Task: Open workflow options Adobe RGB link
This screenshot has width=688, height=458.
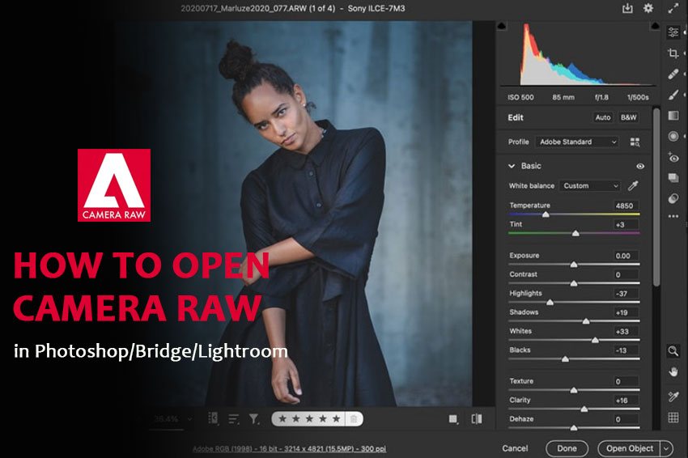Action: tap(290, 449)
